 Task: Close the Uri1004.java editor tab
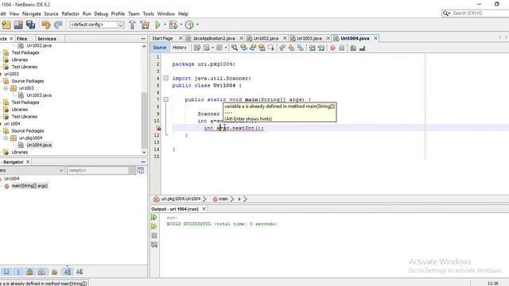coord(375,38)
